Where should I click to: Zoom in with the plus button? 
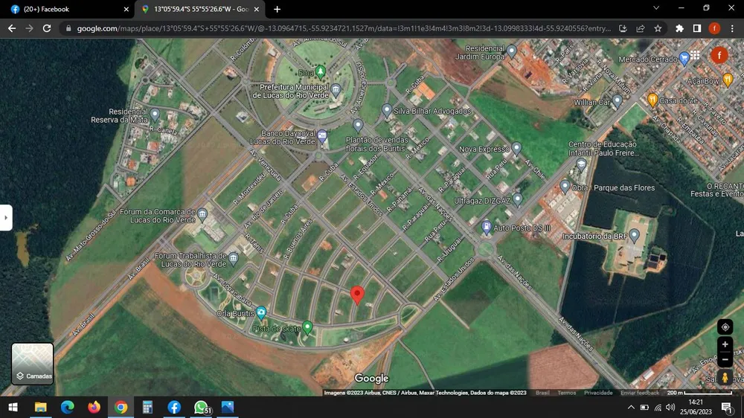[725, 344]
